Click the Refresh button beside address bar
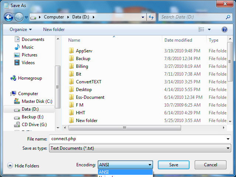 click(151, 17)
